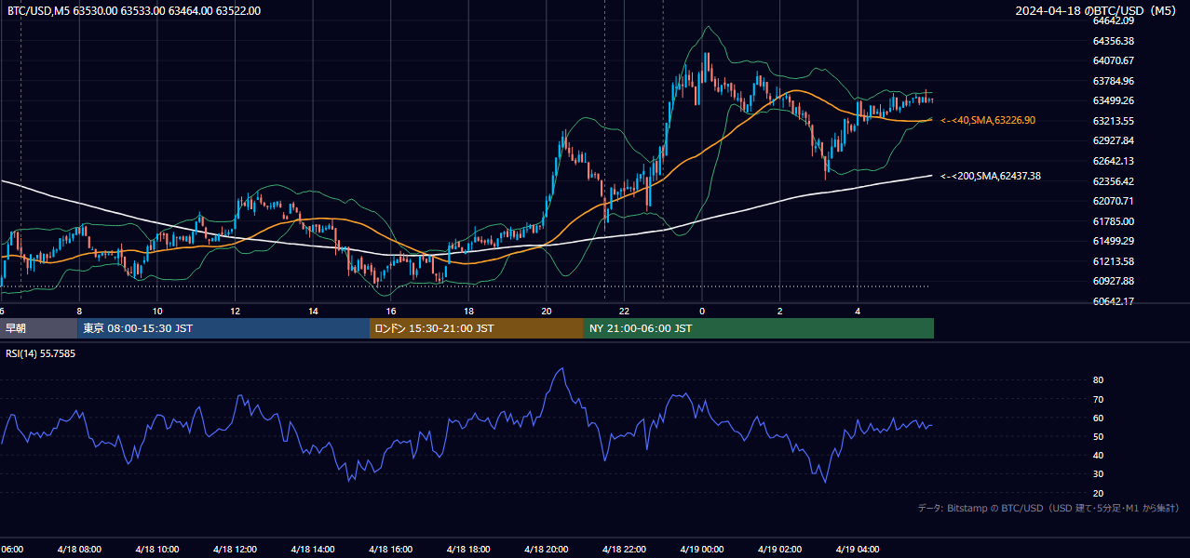The height and width of the screenshot is (558, 1190).
Task: Click hour tick 8 under the price chart
Action: click(x=79, y=312)
